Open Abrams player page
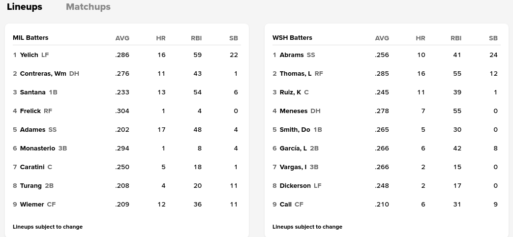The height and width of the screenshot is (237, 513). pos(292,55)
